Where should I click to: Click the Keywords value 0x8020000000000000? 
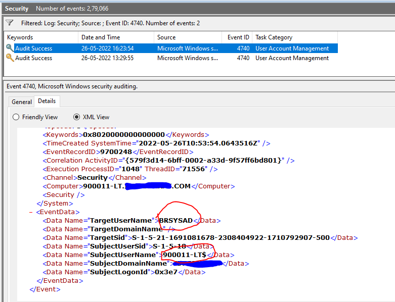pos(124,135)
